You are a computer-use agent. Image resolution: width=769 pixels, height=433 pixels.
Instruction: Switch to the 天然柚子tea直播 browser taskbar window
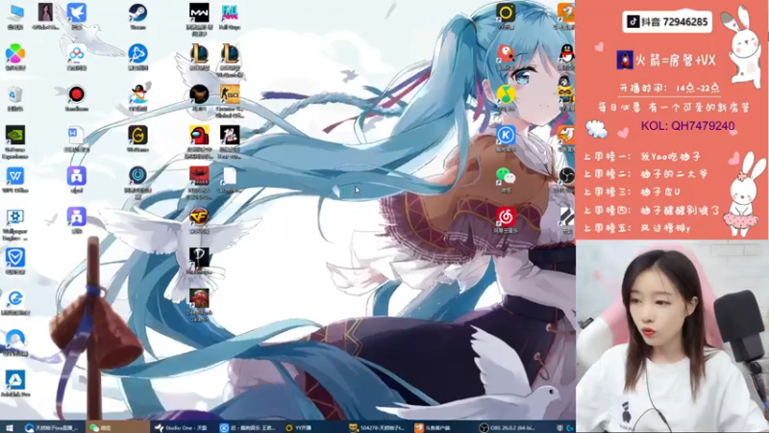pos(52,427)
